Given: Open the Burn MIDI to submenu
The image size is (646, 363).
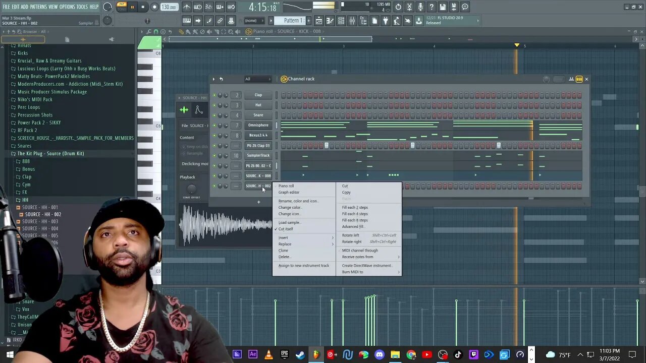Looking at the screenshot, I should click(369, 272).
